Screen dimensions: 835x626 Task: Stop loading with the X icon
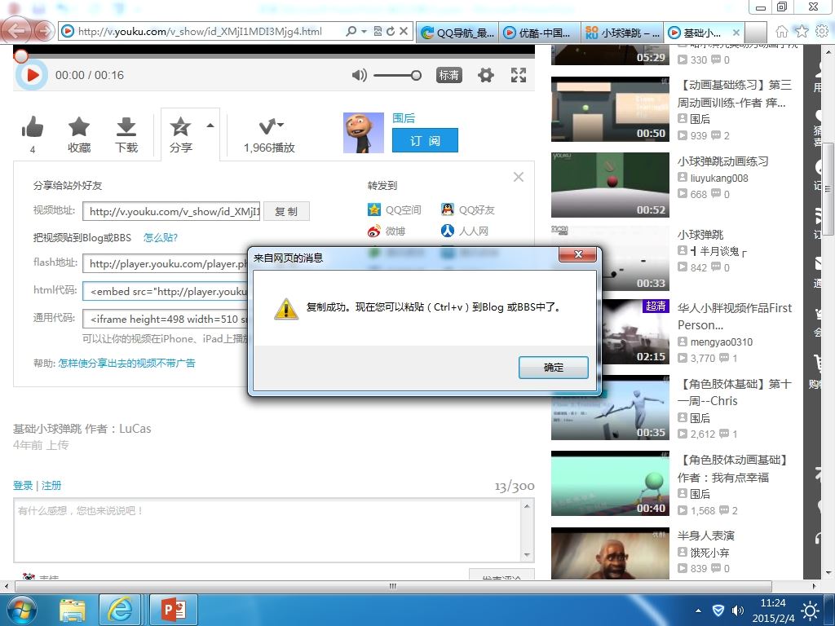(404, 32)
